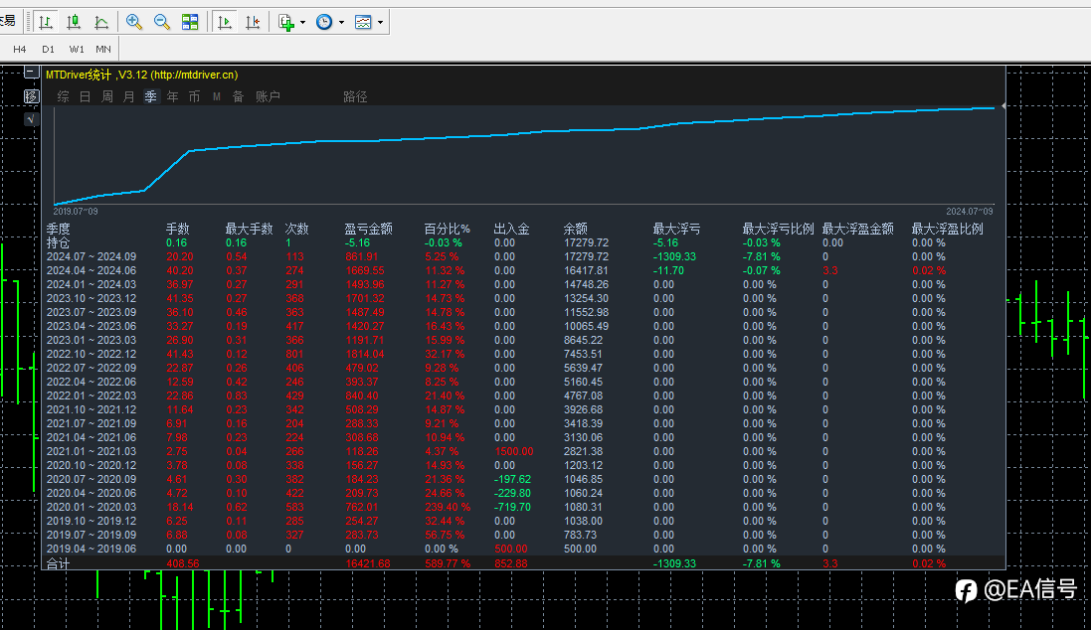Open the M tab
This screenshot has width=1091, height=630.
pos(217,96)
